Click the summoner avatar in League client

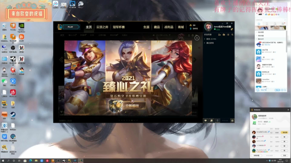(208, 27)
